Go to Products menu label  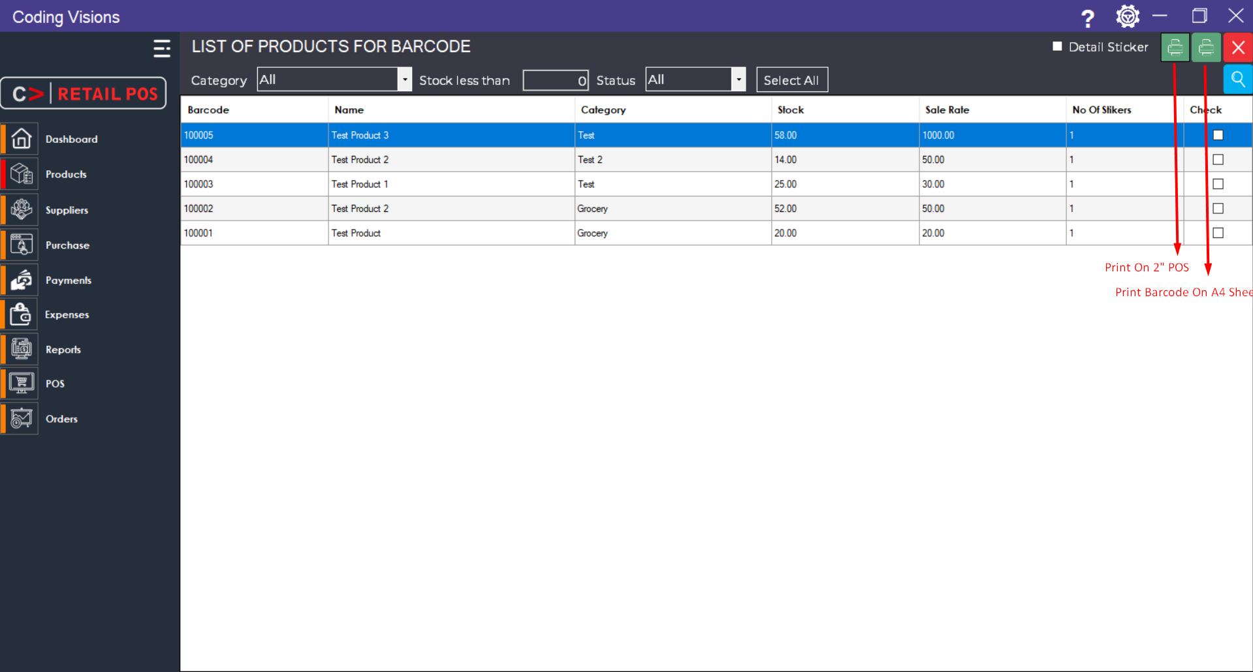pos(66,174)
